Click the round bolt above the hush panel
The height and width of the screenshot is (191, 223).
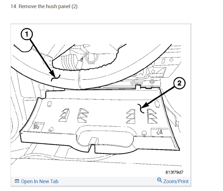point(152,82)
